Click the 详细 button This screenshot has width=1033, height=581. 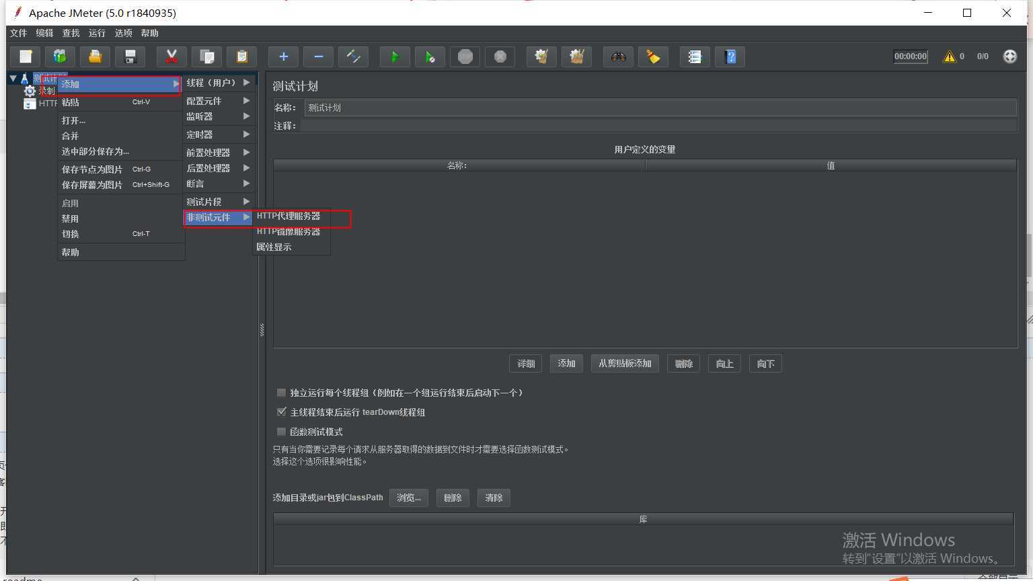click(526, 364)
